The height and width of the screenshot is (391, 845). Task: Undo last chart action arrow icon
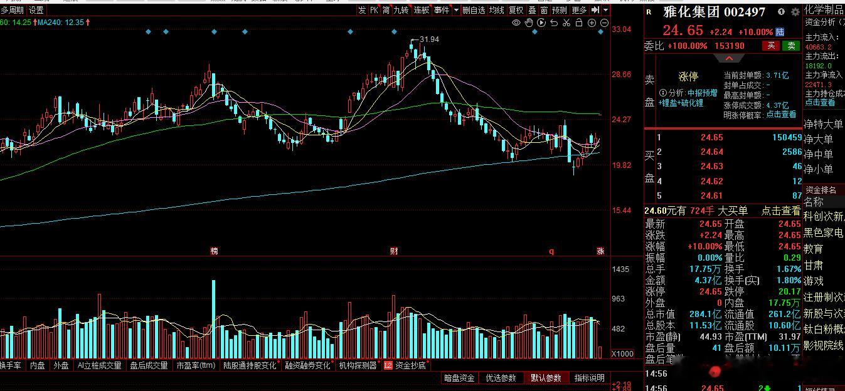pos(554,23)
